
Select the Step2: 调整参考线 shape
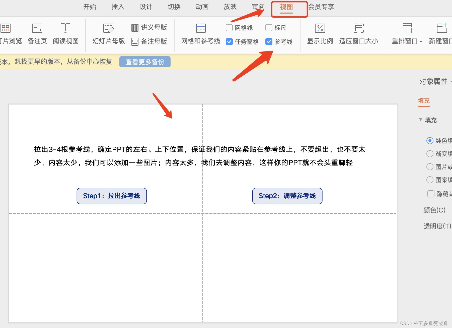tap(287, 196)
